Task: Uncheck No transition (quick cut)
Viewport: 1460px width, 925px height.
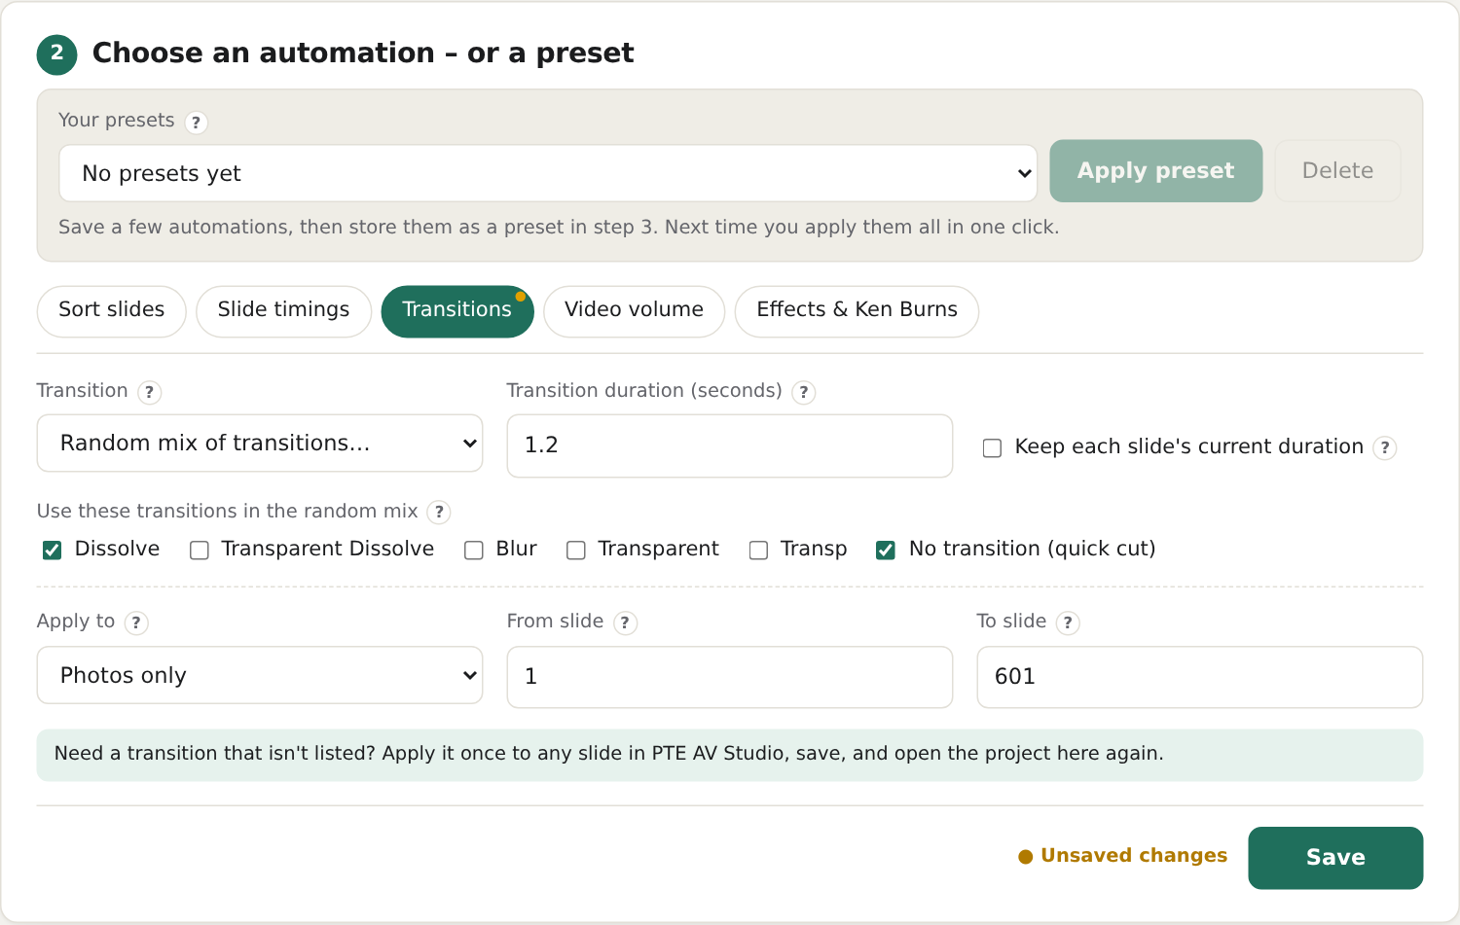Action: (886, 551)
